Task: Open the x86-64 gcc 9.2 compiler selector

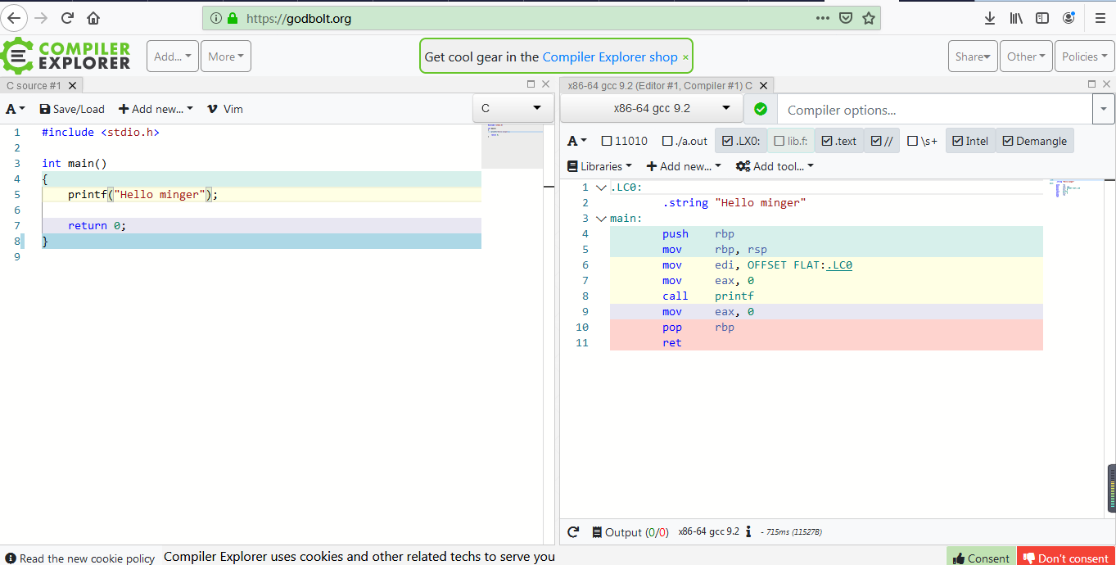Action: click(x=652, y=108)
